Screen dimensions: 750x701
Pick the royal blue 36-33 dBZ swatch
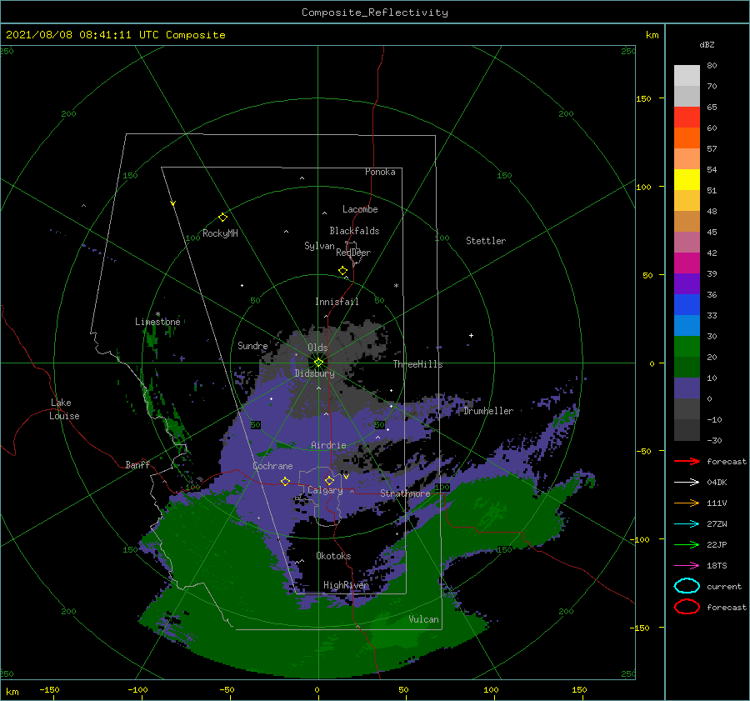[x=687, y=304]
